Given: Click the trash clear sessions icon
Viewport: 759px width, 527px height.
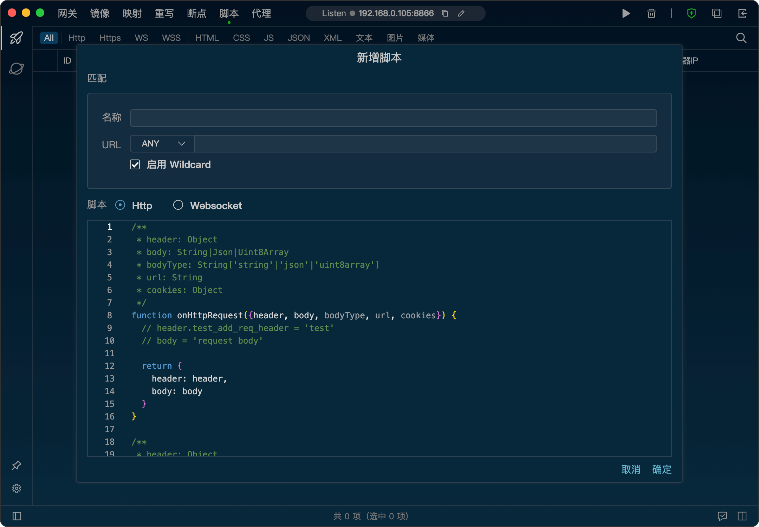Looking at the screenshot, I should tap(651, 13).
